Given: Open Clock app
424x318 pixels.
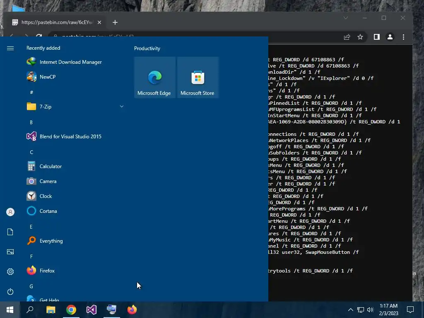Looking at the screenshot, I should (x=76, y=196).
